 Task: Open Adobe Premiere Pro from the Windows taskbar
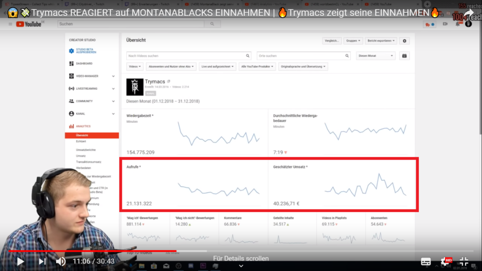[x=203, y=266]
